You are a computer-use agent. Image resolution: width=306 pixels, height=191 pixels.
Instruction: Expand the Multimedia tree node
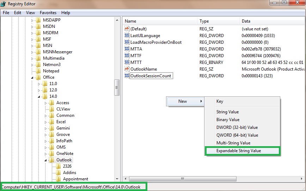pyautogui.click(x=32, y=59)
